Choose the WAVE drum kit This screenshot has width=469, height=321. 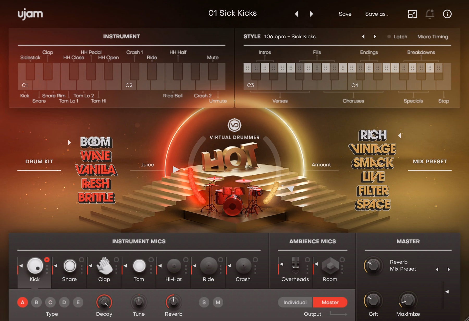96,156
